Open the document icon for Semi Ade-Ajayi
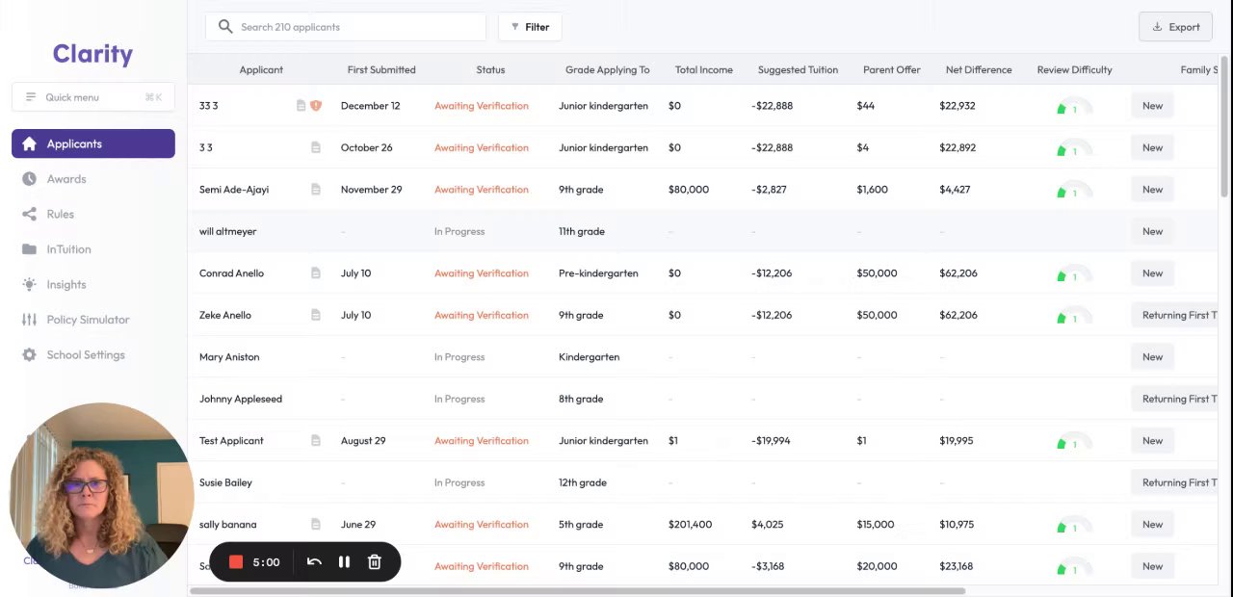 coord(315,190)
